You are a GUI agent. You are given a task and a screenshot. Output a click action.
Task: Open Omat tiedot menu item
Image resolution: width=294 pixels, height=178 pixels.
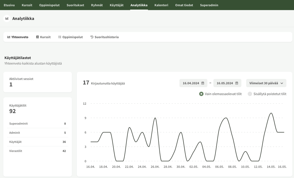tap(184, 5)
